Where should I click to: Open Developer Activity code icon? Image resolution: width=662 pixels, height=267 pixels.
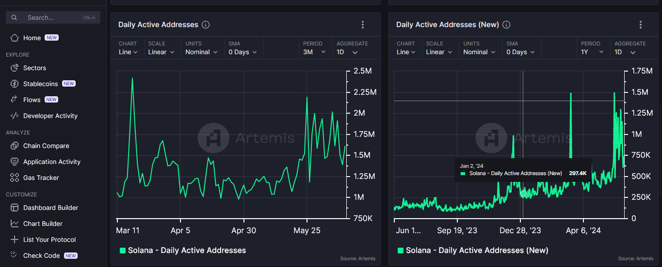pos(14,116)
